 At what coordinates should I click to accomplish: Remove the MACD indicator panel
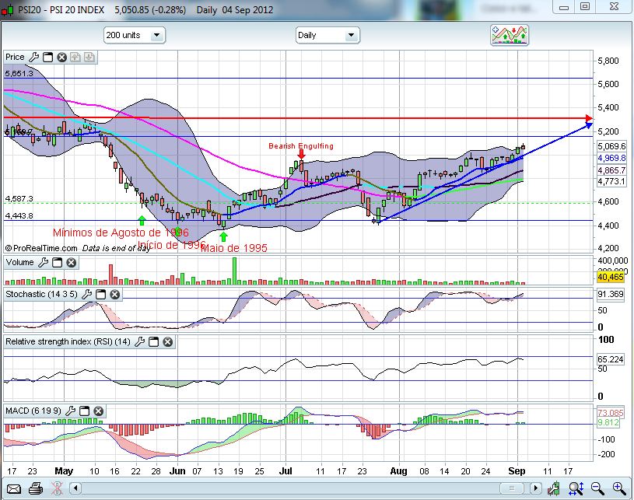pos(98,411)
